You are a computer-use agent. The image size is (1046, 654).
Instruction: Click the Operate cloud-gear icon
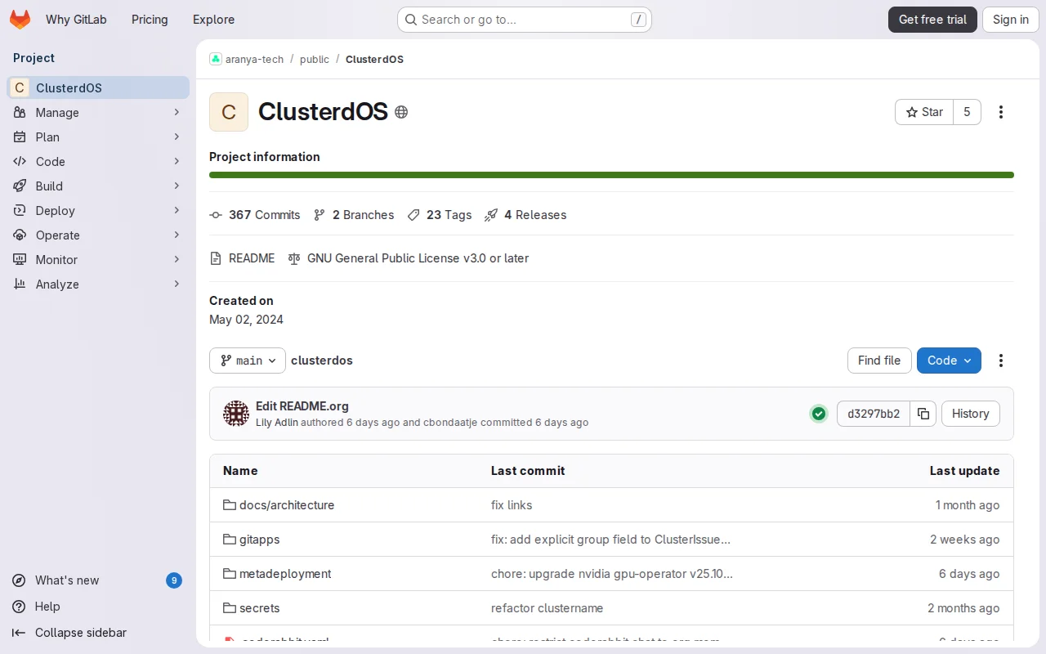click(20, 235)
